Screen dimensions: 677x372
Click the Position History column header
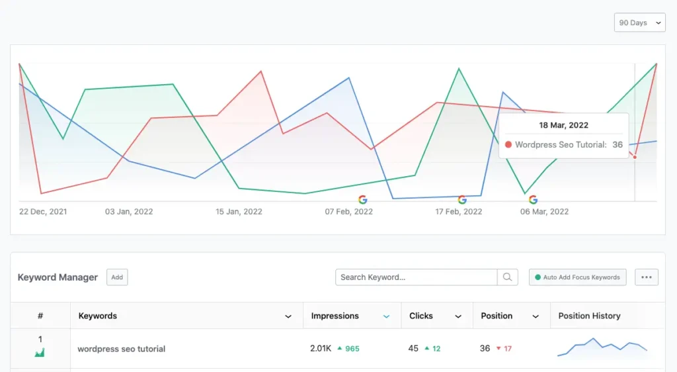[x=589, y=316]
